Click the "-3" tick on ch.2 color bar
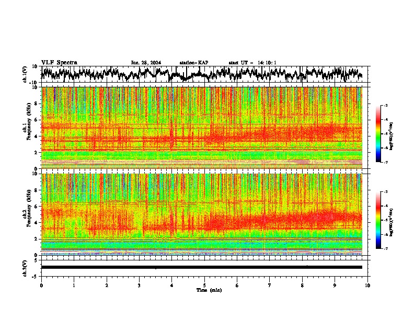This screenshot has height=320, width=414. 386,192
